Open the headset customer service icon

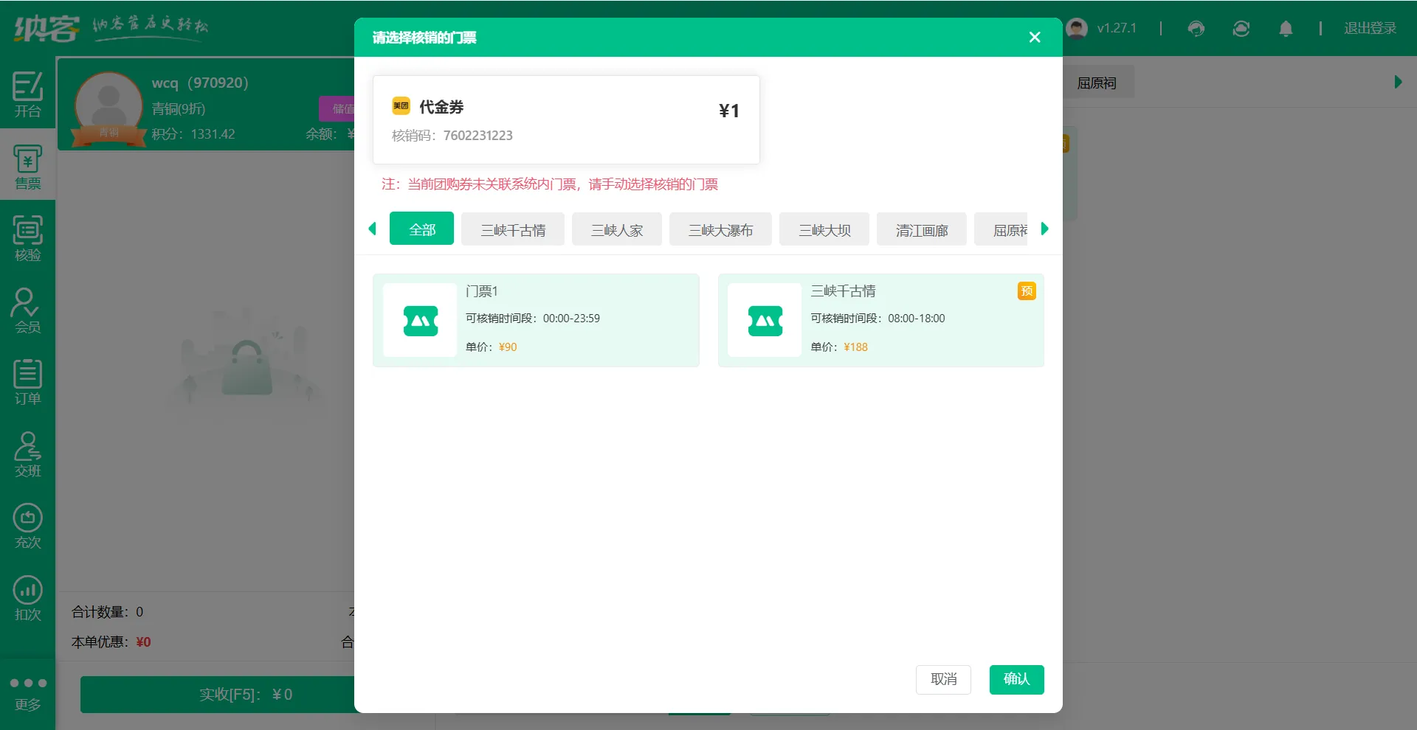coord(1196,28)
